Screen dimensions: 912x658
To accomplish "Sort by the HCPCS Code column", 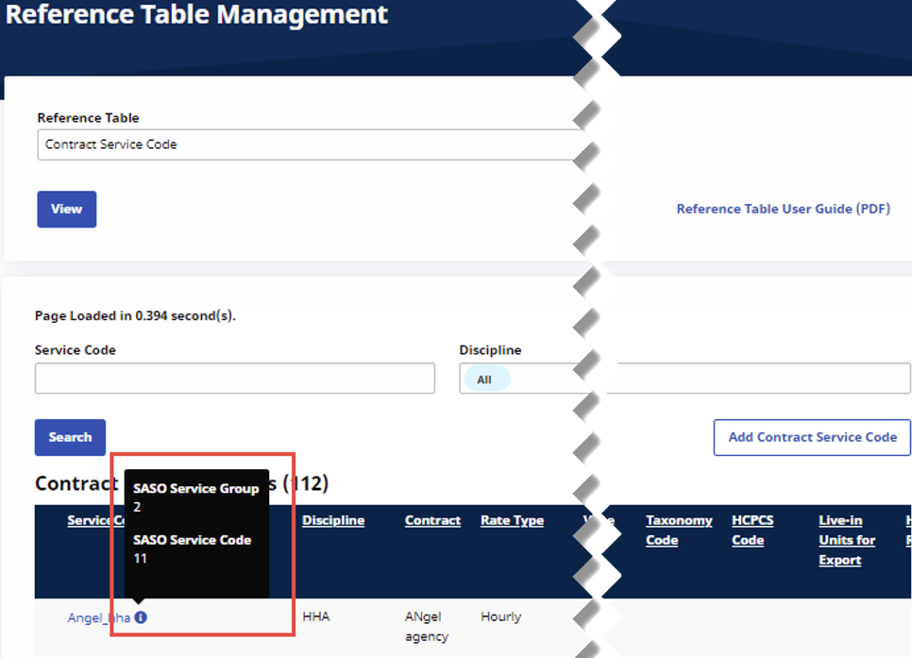I will (x=748, y=530).
